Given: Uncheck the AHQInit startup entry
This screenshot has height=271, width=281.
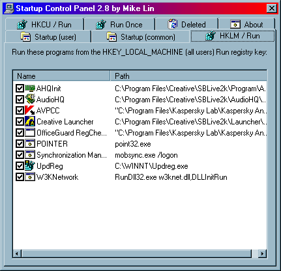Looking at the screenshot, I should point(20,88).
